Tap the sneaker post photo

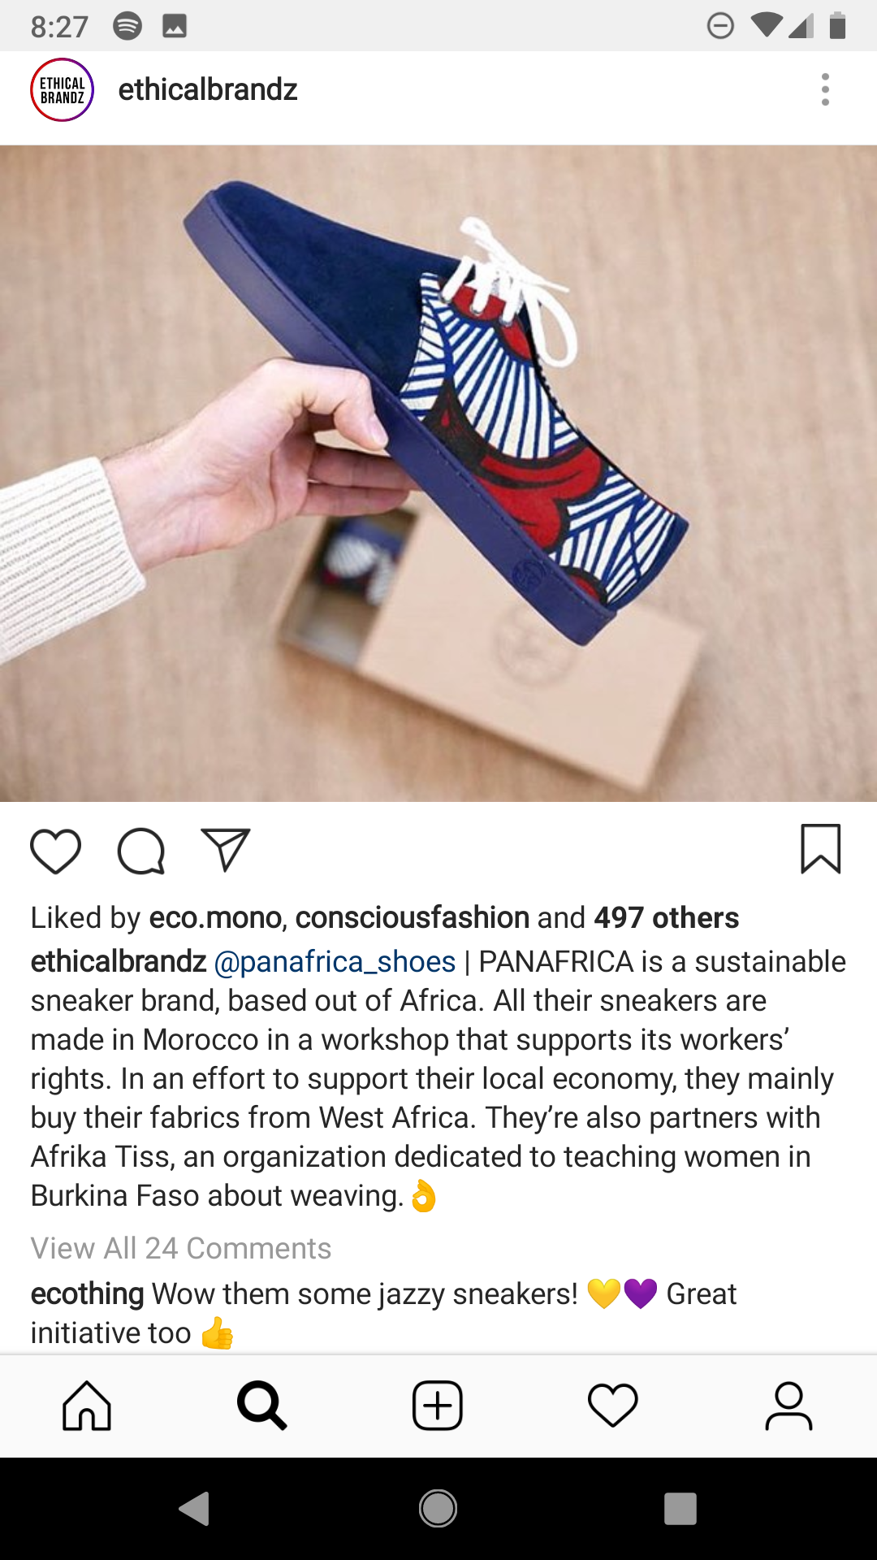pos(438,474)
